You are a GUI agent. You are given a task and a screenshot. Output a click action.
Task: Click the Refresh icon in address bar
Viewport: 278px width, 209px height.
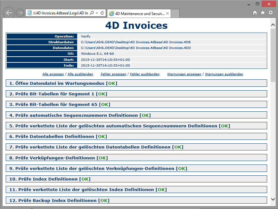[102, 13]
